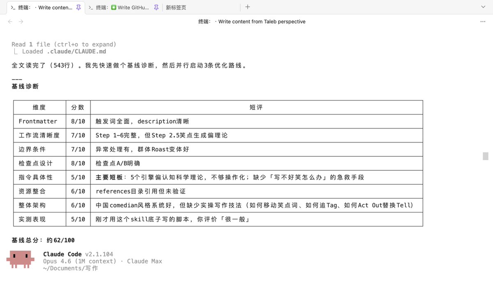Viewport: 493px width, 286px height.
Task: Click the Claude Code pixel mascot icon
Action: (20, 259)
